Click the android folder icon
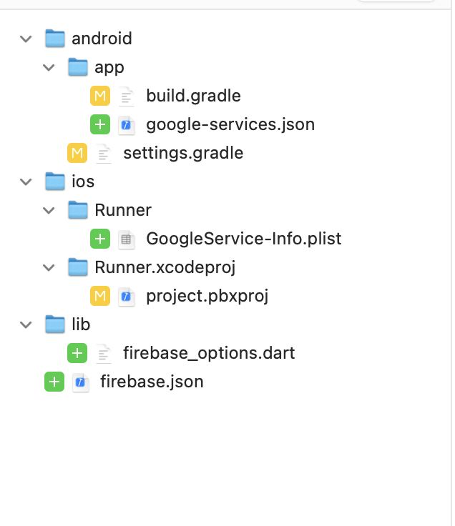The height and width of the screenshot is (526, 455). (55, 39)
